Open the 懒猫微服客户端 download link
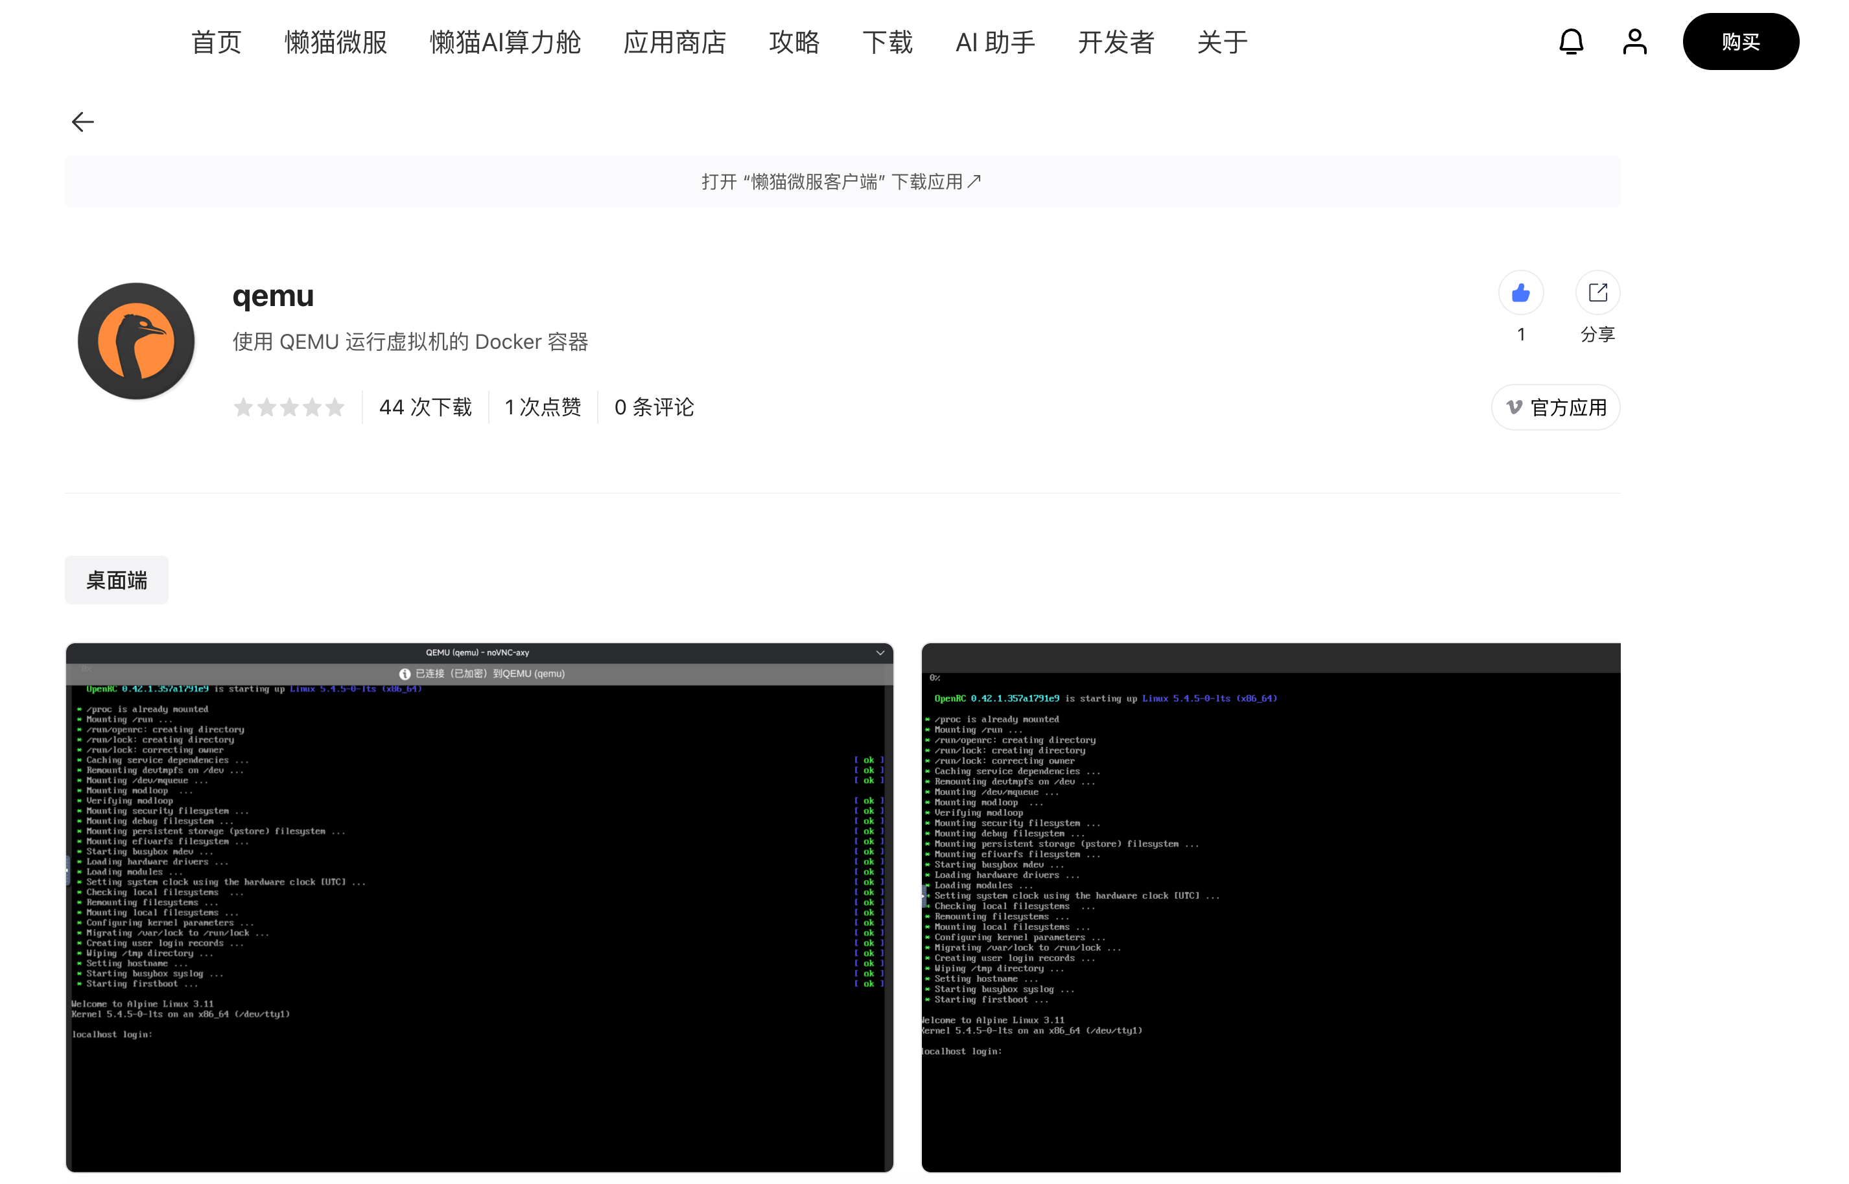The image size is (1849, 1184). click(x=842, y=182)
